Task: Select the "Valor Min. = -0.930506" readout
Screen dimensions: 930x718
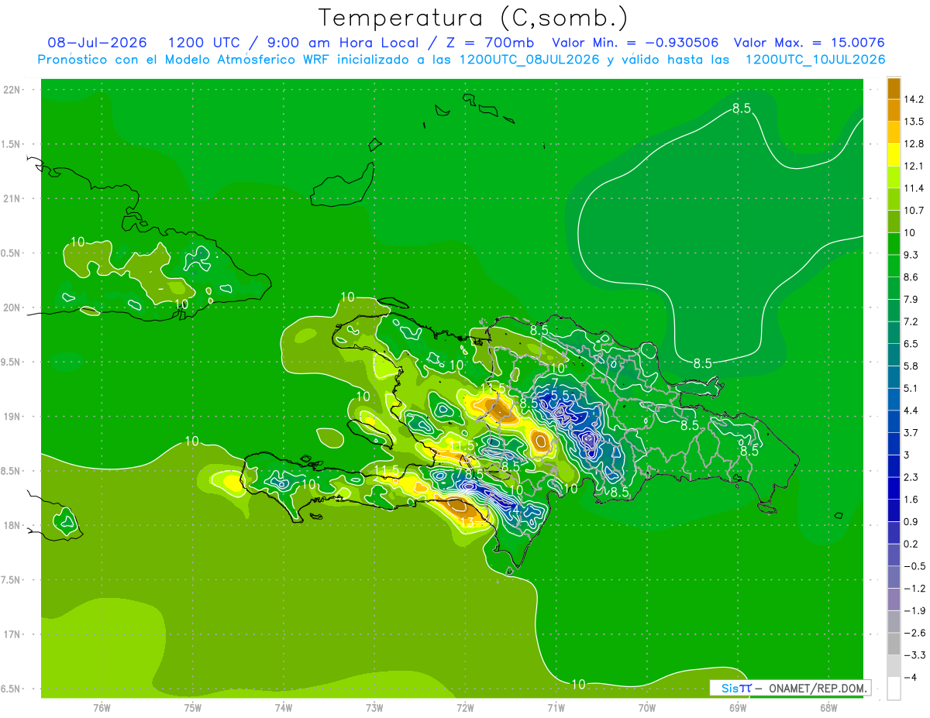Action: click(x=635, y=43)
